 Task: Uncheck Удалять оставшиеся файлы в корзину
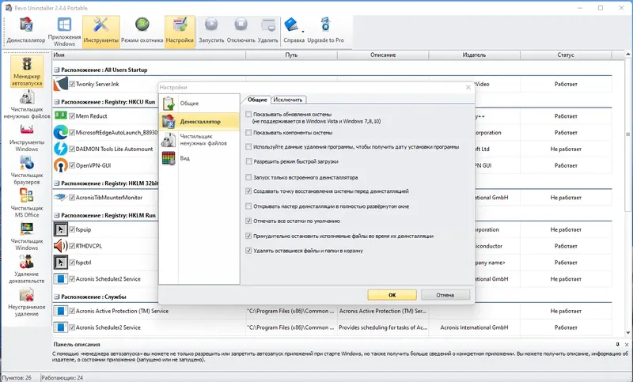(x=248, y=251)
